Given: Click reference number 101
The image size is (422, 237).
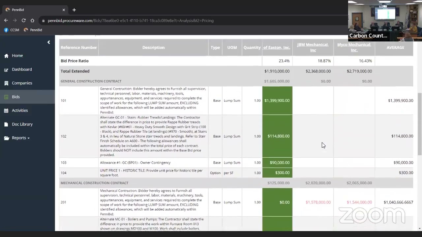Looking at the screenshot, I should coord(63,100).
